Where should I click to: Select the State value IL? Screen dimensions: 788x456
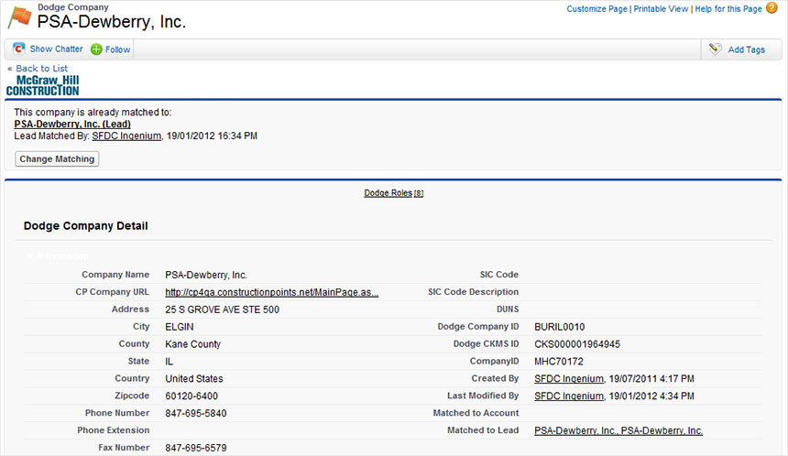[169, 362]
